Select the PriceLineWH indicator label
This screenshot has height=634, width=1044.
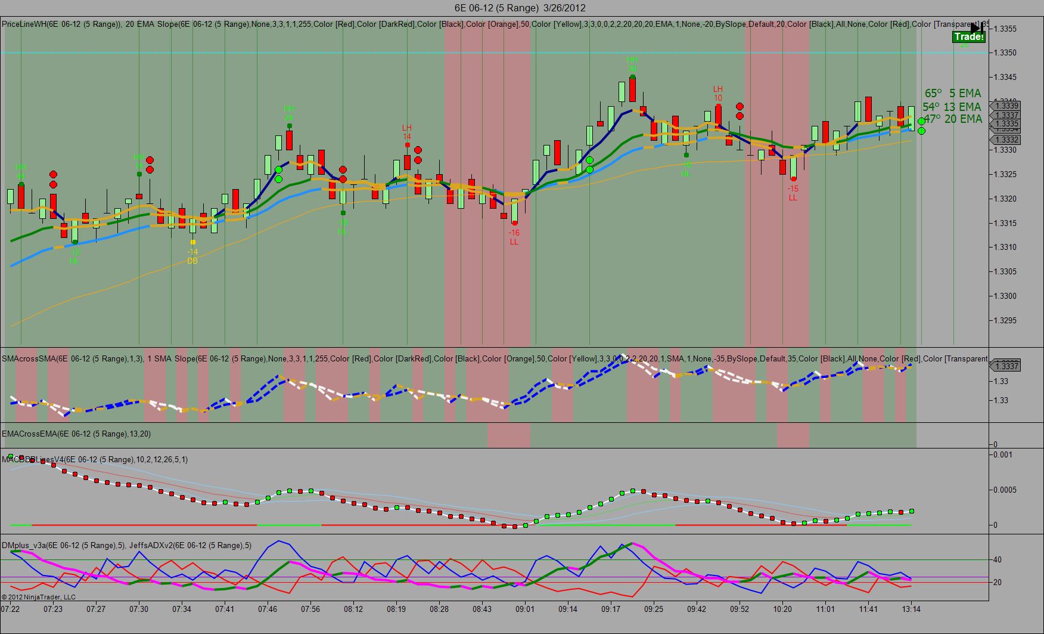[x=62, y=24]
